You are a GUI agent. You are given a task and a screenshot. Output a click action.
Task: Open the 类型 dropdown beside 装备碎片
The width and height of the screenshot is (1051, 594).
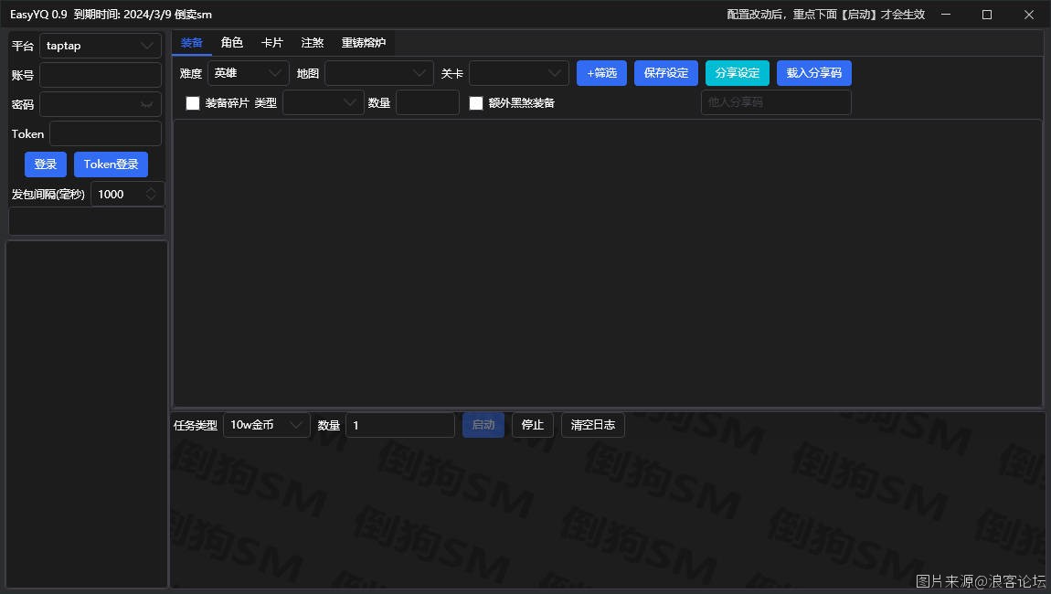pos(323,103)
